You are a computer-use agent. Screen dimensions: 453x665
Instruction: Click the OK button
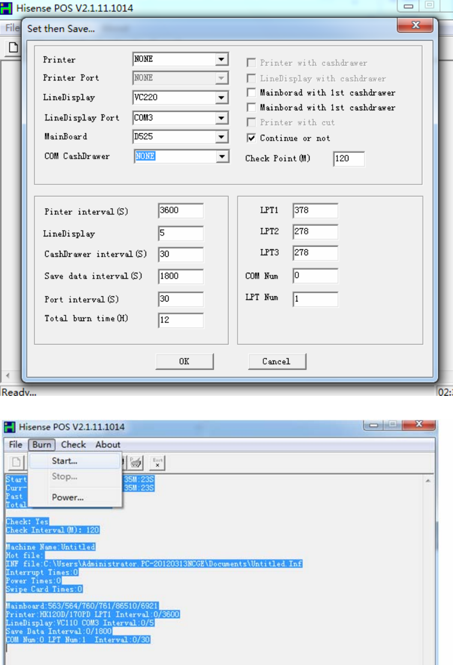point(184,361)
